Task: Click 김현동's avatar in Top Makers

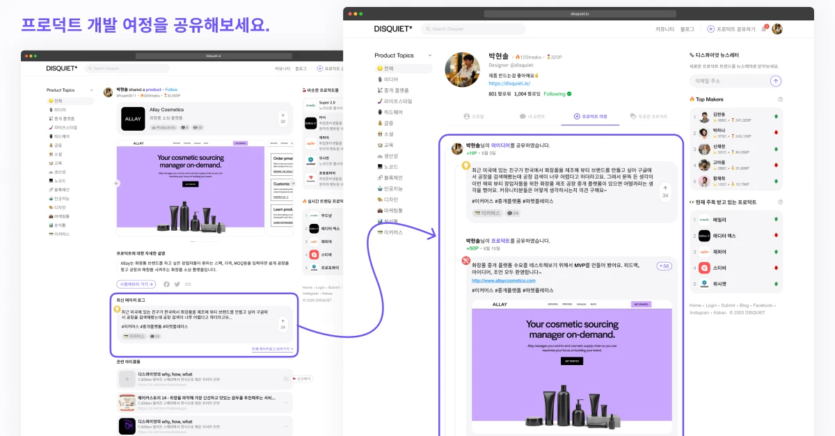Action: click(704, 117)
